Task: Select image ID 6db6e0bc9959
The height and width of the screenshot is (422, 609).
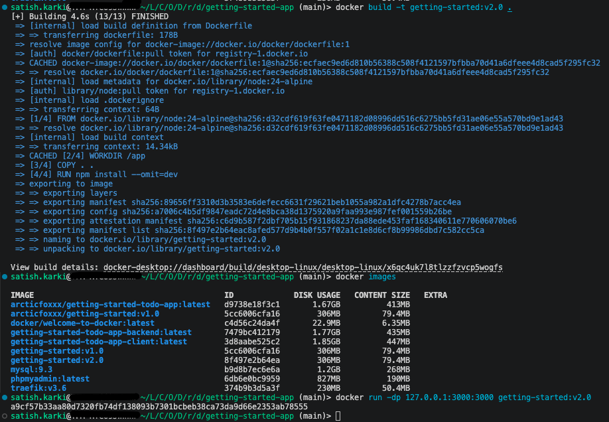Action: [x=252, y=379]
